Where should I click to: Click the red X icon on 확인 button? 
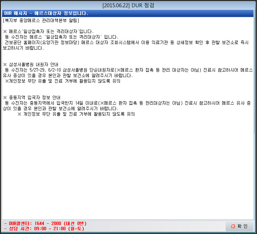click(x=233, y=226)
